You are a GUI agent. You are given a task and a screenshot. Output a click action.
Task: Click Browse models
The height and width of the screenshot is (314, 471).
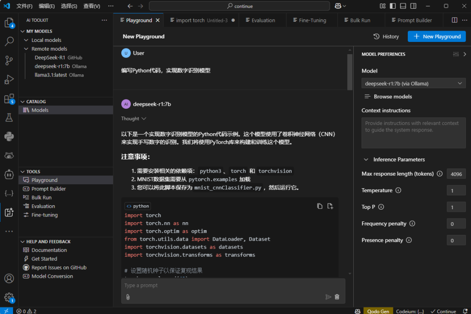coord(388,97)
